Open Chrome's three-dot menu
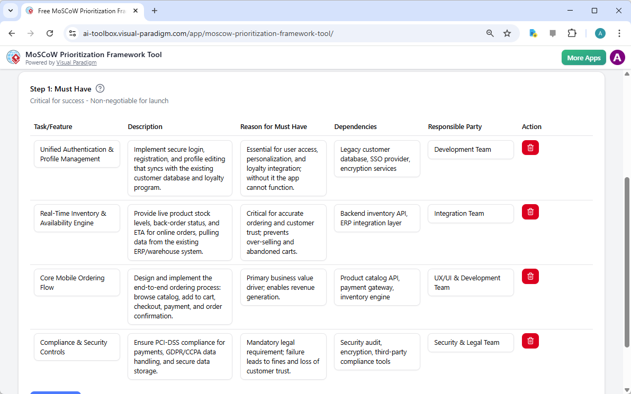Viewport: 631px width, 394px height. 619,33
